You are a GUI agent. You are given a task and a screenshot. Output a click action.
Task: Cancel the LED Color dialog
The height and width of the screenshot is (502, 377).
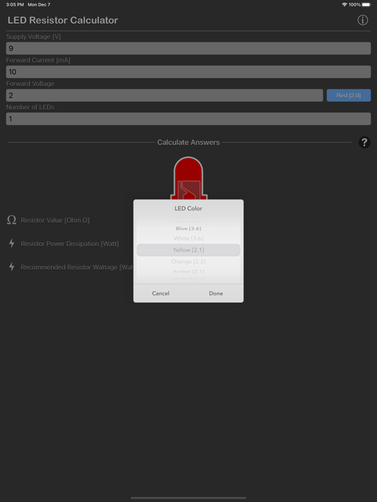160,293
